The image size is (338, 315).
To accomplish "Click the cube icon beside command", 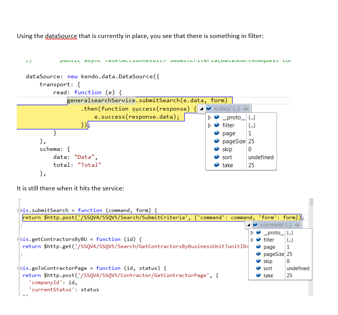I will pyautogui.click(x=255, y=225).
